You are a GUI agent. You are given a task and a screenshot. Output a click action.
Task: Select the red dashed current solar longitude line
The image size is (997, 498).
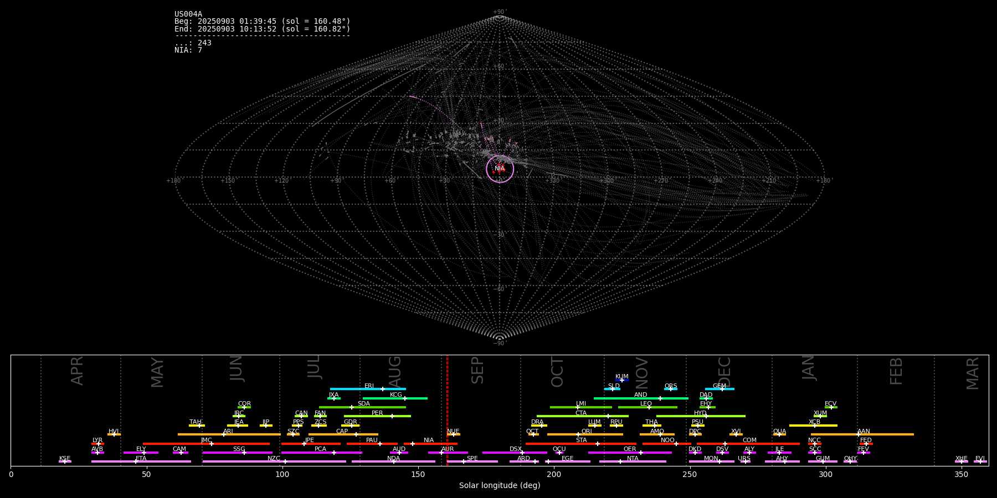click(447, 410)
